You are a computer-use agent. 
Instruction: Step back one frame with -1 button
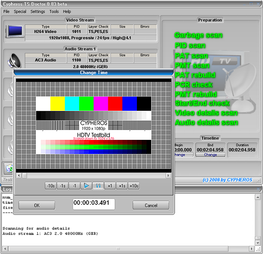click(x=74, y=186)
